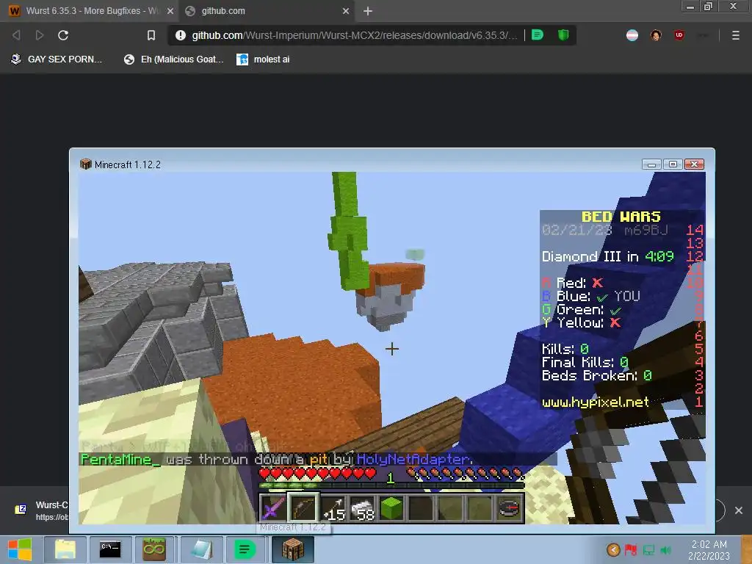The height and width of the screenshot is (564, 752).
Task: Open the Eh (Malicious Goat...) bookmark
Action: point(173,59)
